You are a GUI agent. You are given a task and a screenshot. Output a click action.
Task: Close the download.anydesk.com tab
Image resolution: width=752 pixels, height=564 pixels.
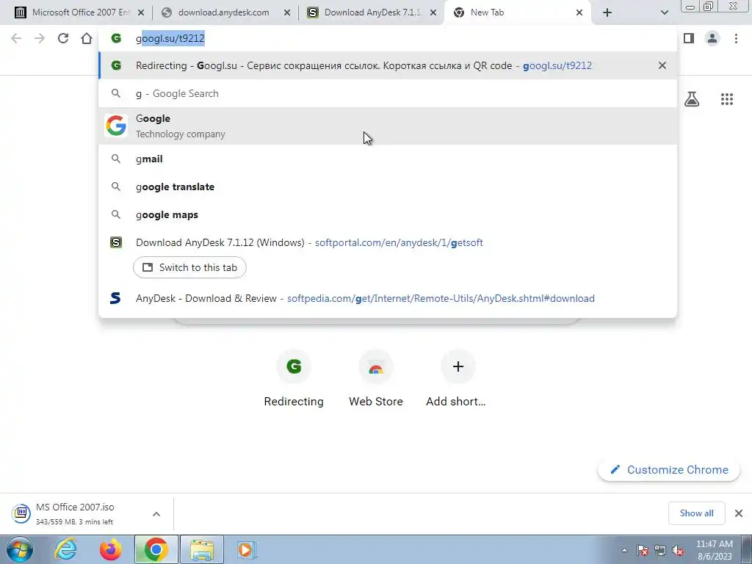287,13
